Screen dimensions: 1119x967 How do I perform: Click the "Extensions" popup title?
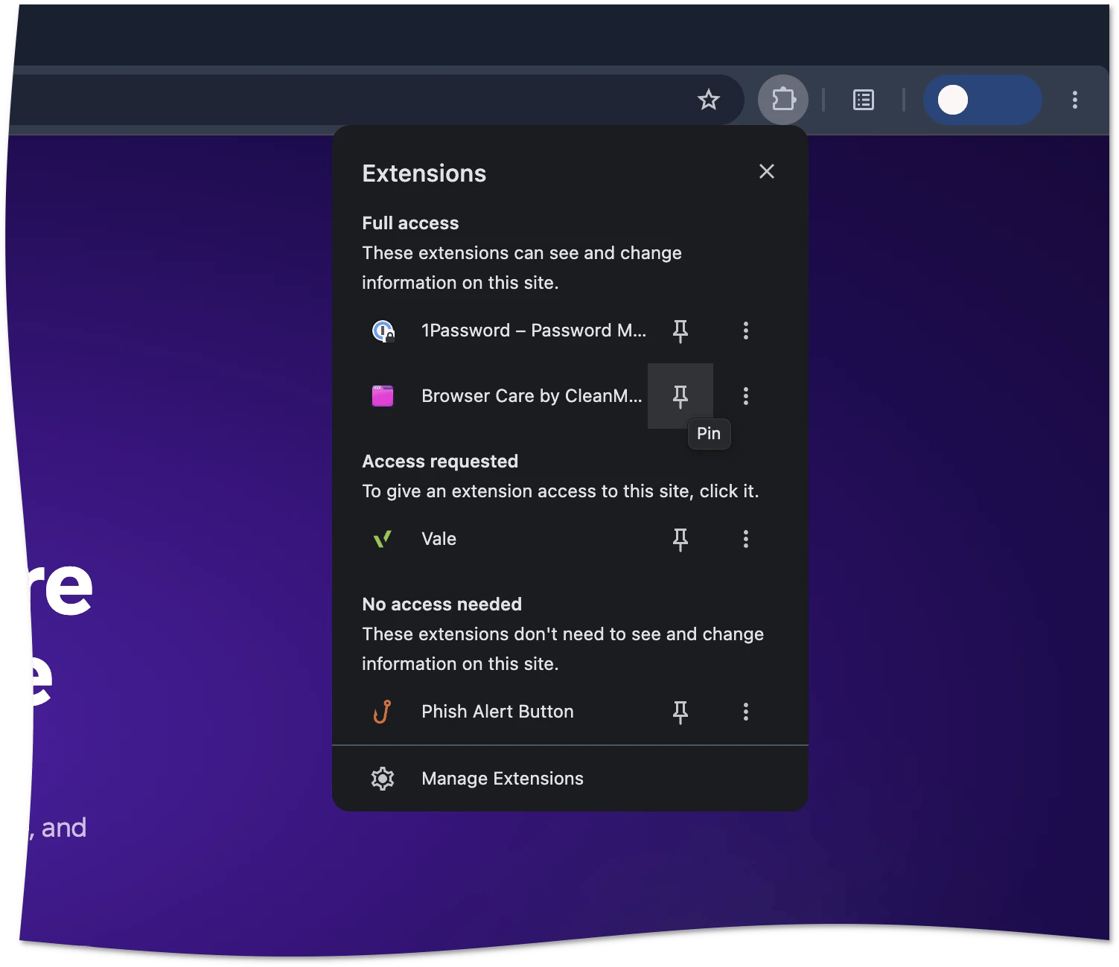point(424,173)
